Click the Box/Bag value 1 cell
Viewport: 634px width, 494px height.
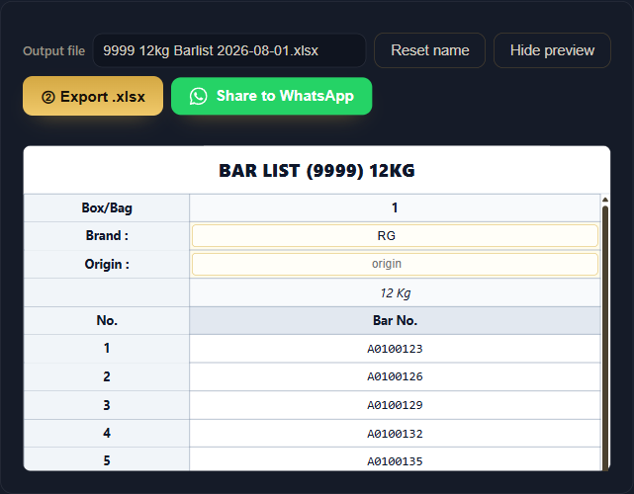[395, 208]
